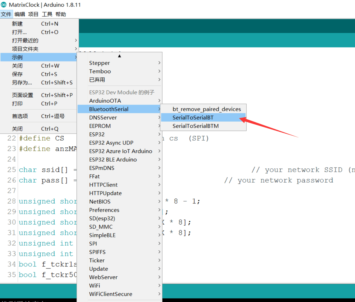Open the 文件 menu in menu bar
This screenshot has height=302, width=355.
(6, 14)
